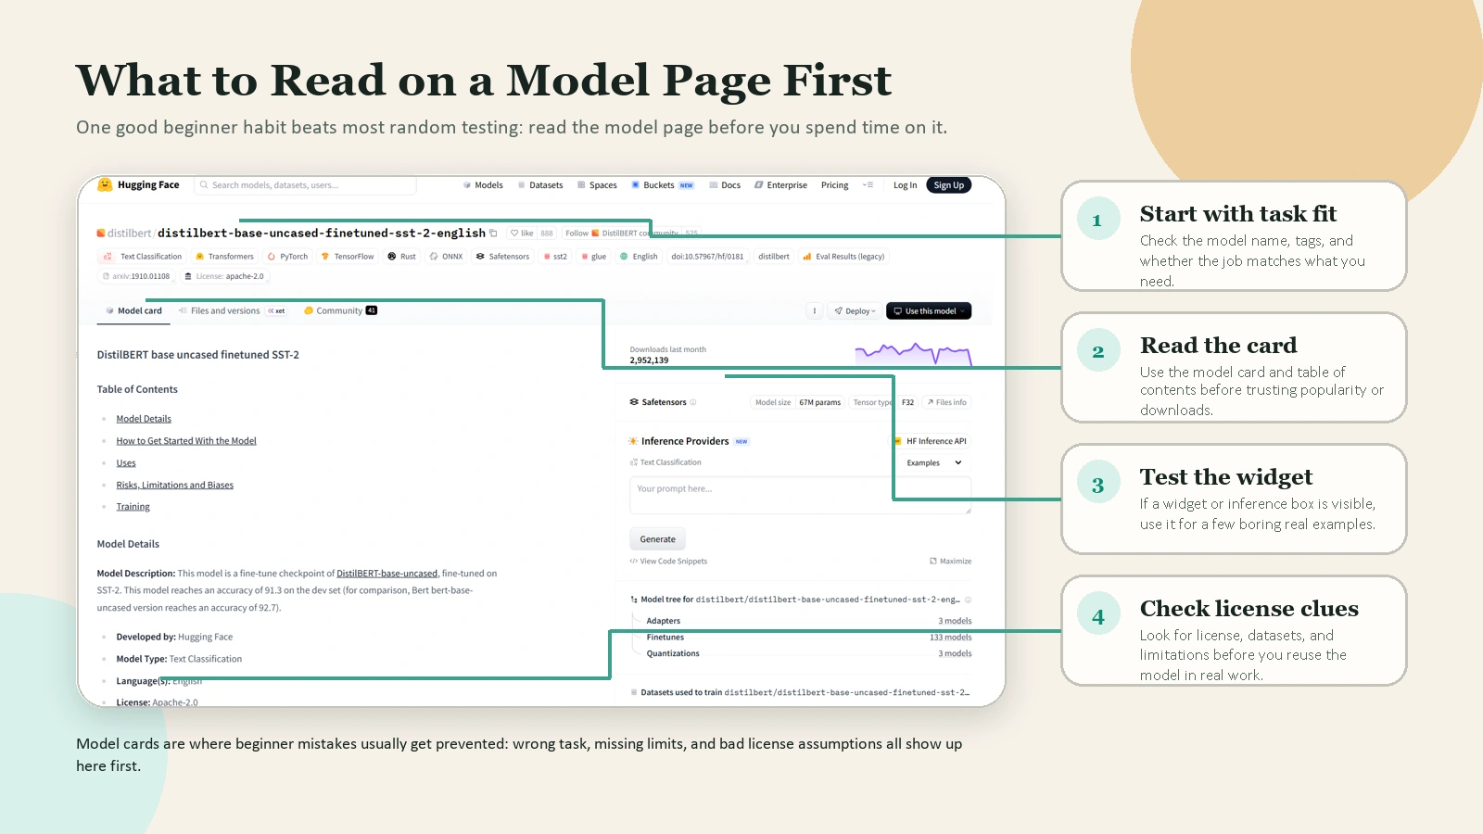Select the TensorFlow tag
The image size is (1483, 834).
(348, 257)
